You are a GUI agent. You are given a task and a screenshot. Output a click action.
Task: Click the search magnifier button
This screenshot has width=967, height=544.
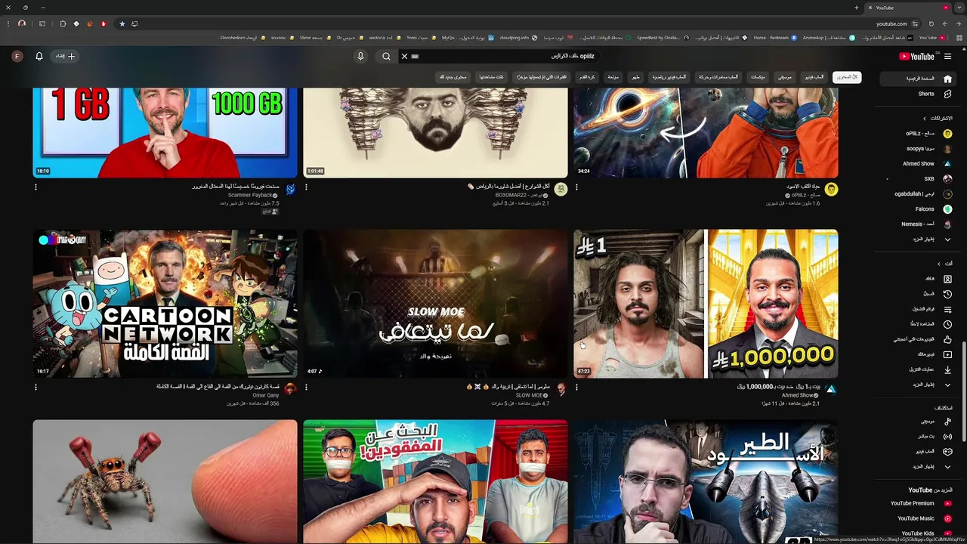(x=386, y=56)
